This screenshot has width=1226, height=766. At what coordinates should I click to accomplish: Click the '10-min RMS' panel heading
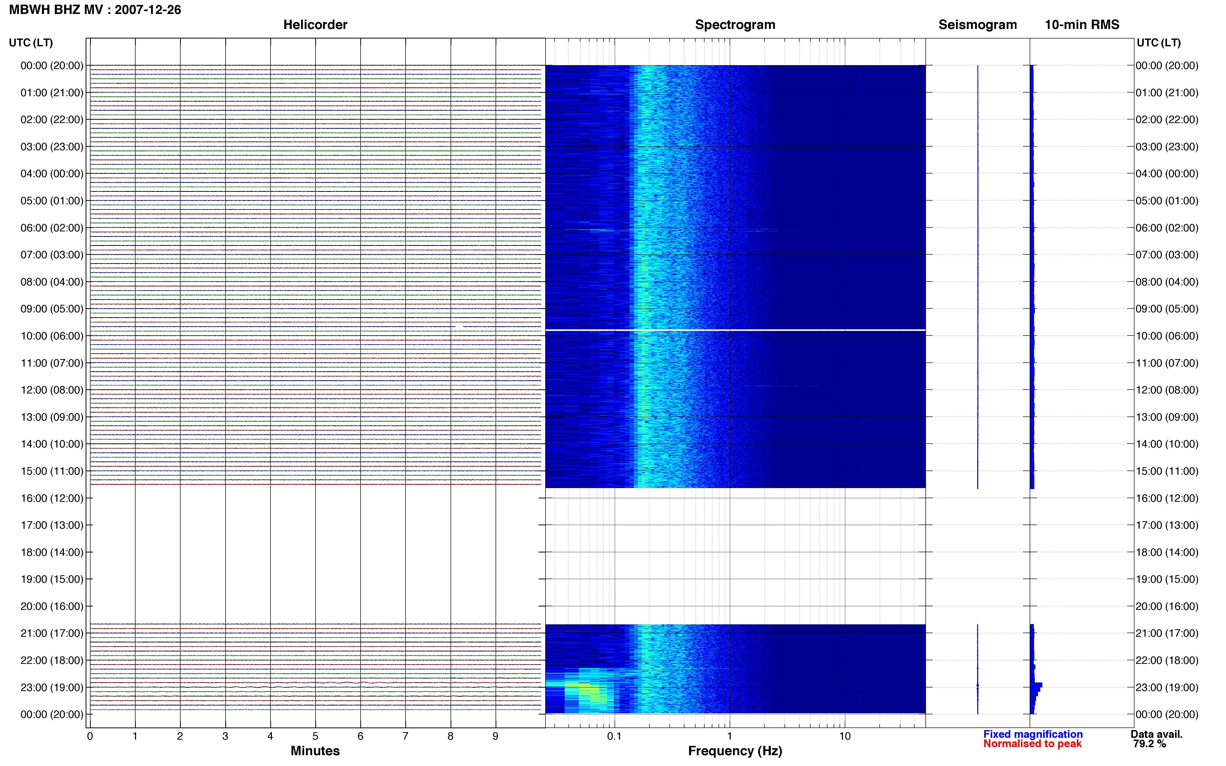1082,25
